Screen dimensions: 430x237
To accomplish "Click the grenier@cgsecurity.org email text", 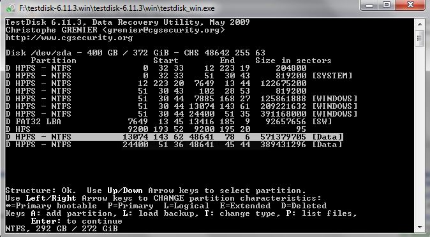I will [x=164, y=30].
